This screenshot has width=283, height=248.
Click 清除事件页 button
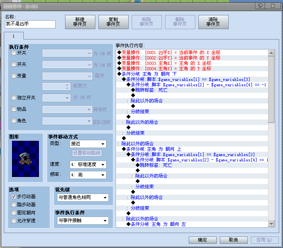pos(213,22)
